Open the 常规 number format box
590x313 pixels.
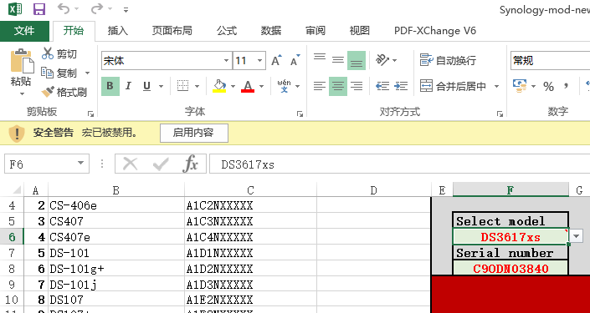(x=550, y=61)
